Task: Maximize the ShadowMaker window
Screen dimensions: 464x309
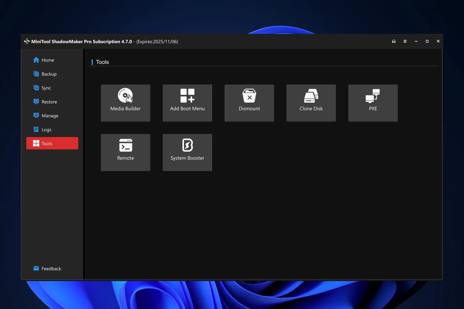Action: tap(427, 41)
